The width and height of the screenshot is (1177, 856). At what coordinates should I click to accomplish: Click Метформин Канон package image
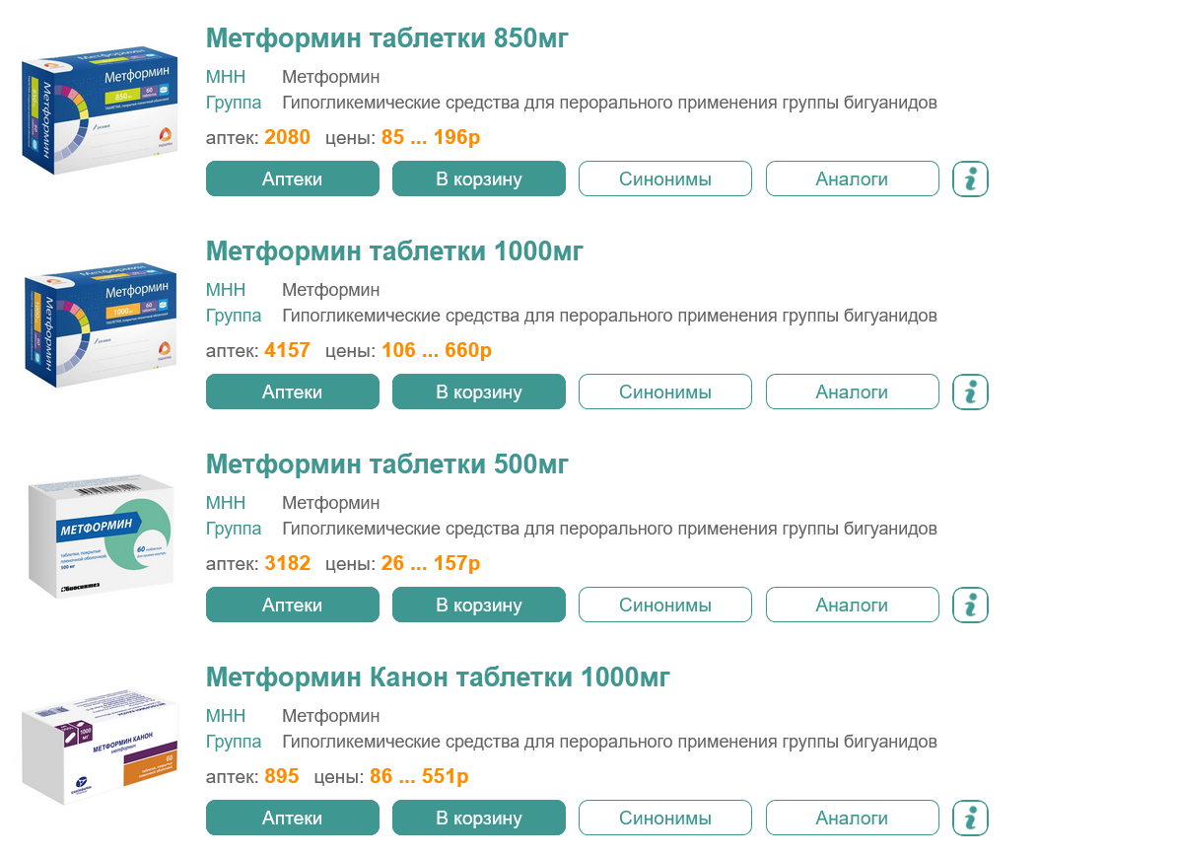pyautogui.click(x=100, y=749)
